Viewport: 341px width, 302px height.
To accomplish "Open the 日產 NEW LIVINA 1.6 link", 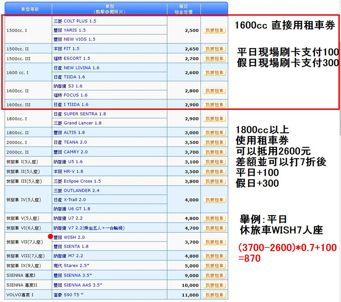I will point(76,68).
